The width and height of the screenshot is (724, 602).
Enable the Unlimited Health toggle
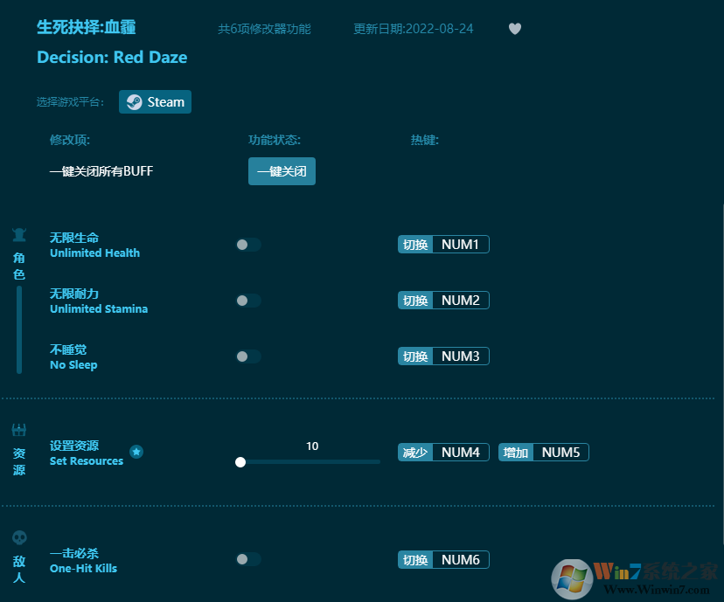pos(247,245)
